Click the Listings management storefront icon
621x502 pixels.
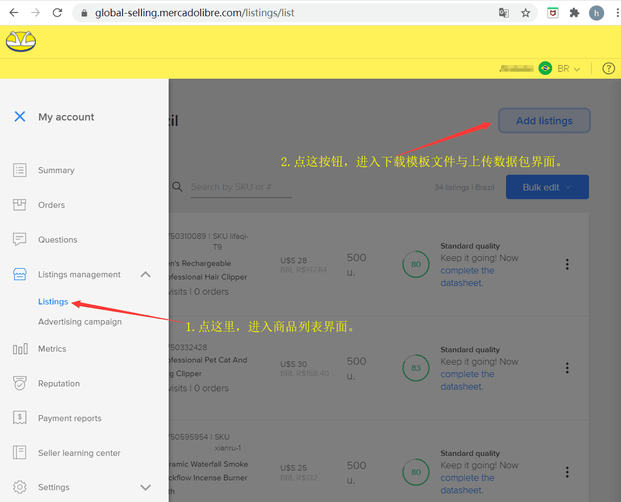tap(20, 274)
